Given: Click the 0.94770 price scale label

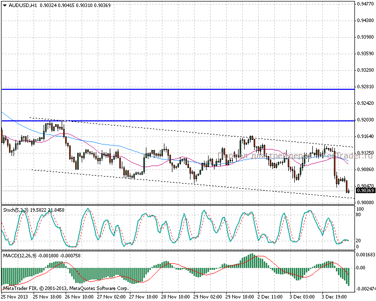Looking at the screenshot, I should click(x=364, y=4).
